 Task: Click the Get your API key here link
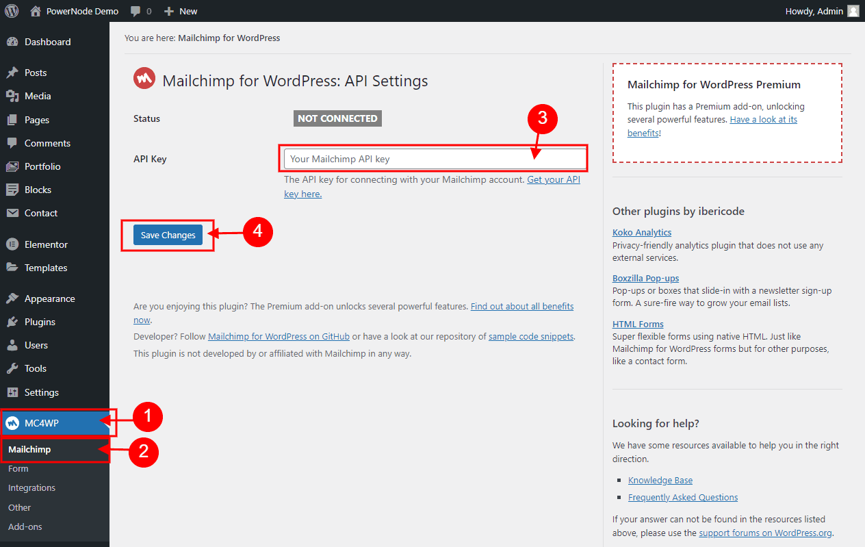tap(553, 179)
